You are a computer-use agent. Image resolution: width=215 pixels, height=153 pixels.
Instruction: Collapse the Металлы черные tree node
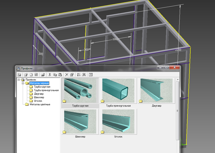23,83
